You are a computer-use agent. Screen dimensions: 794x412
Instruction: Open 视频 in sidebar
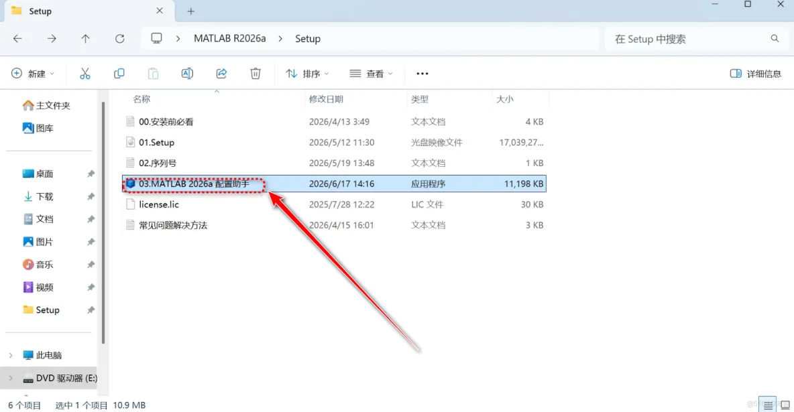38,287
